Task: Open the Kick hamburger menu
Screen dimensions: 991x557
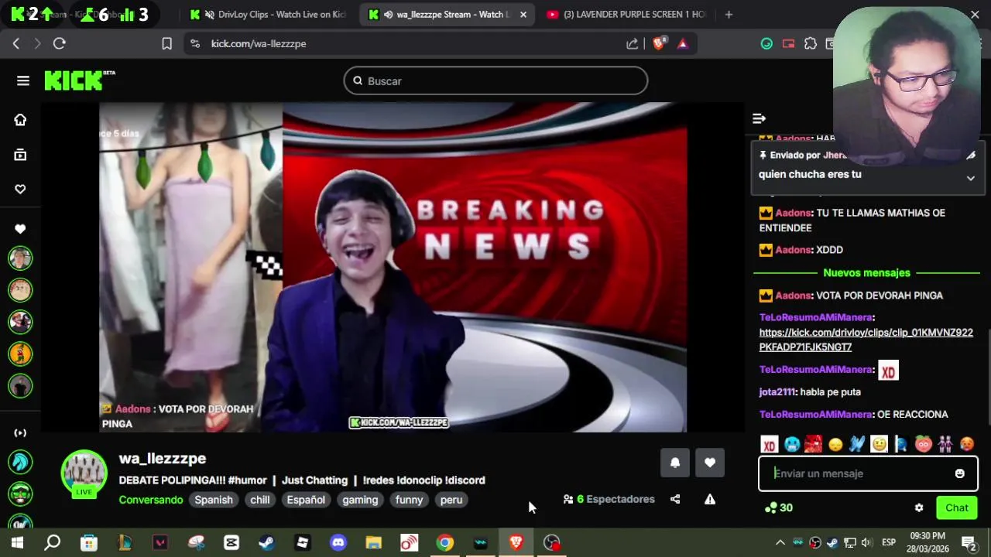Action: pyautogui.click(x=23, y=80)
